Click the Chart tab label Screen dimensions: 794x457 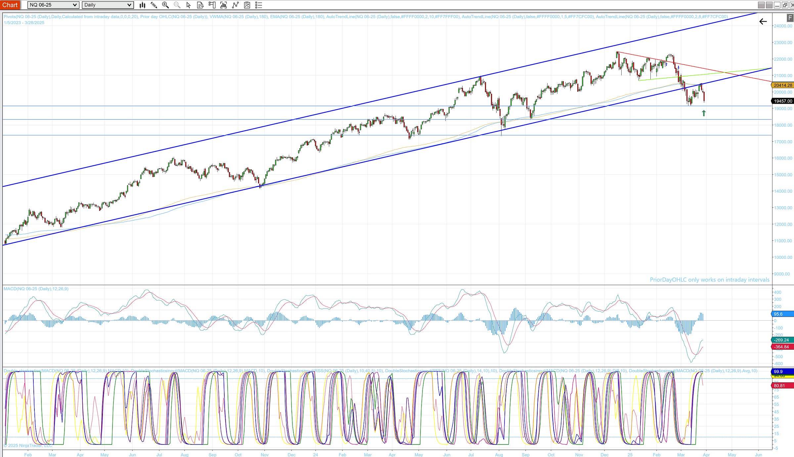pyautogui.click(x=10, y=5)
